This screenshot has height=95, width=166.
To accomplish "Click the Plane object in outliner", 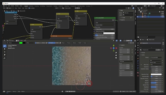I will 145,17.
